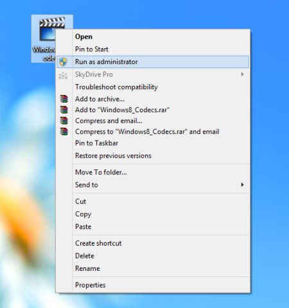This screenshot has height=308, width=289.
Task: Choose Add to archive...
Action: (153, 99)
